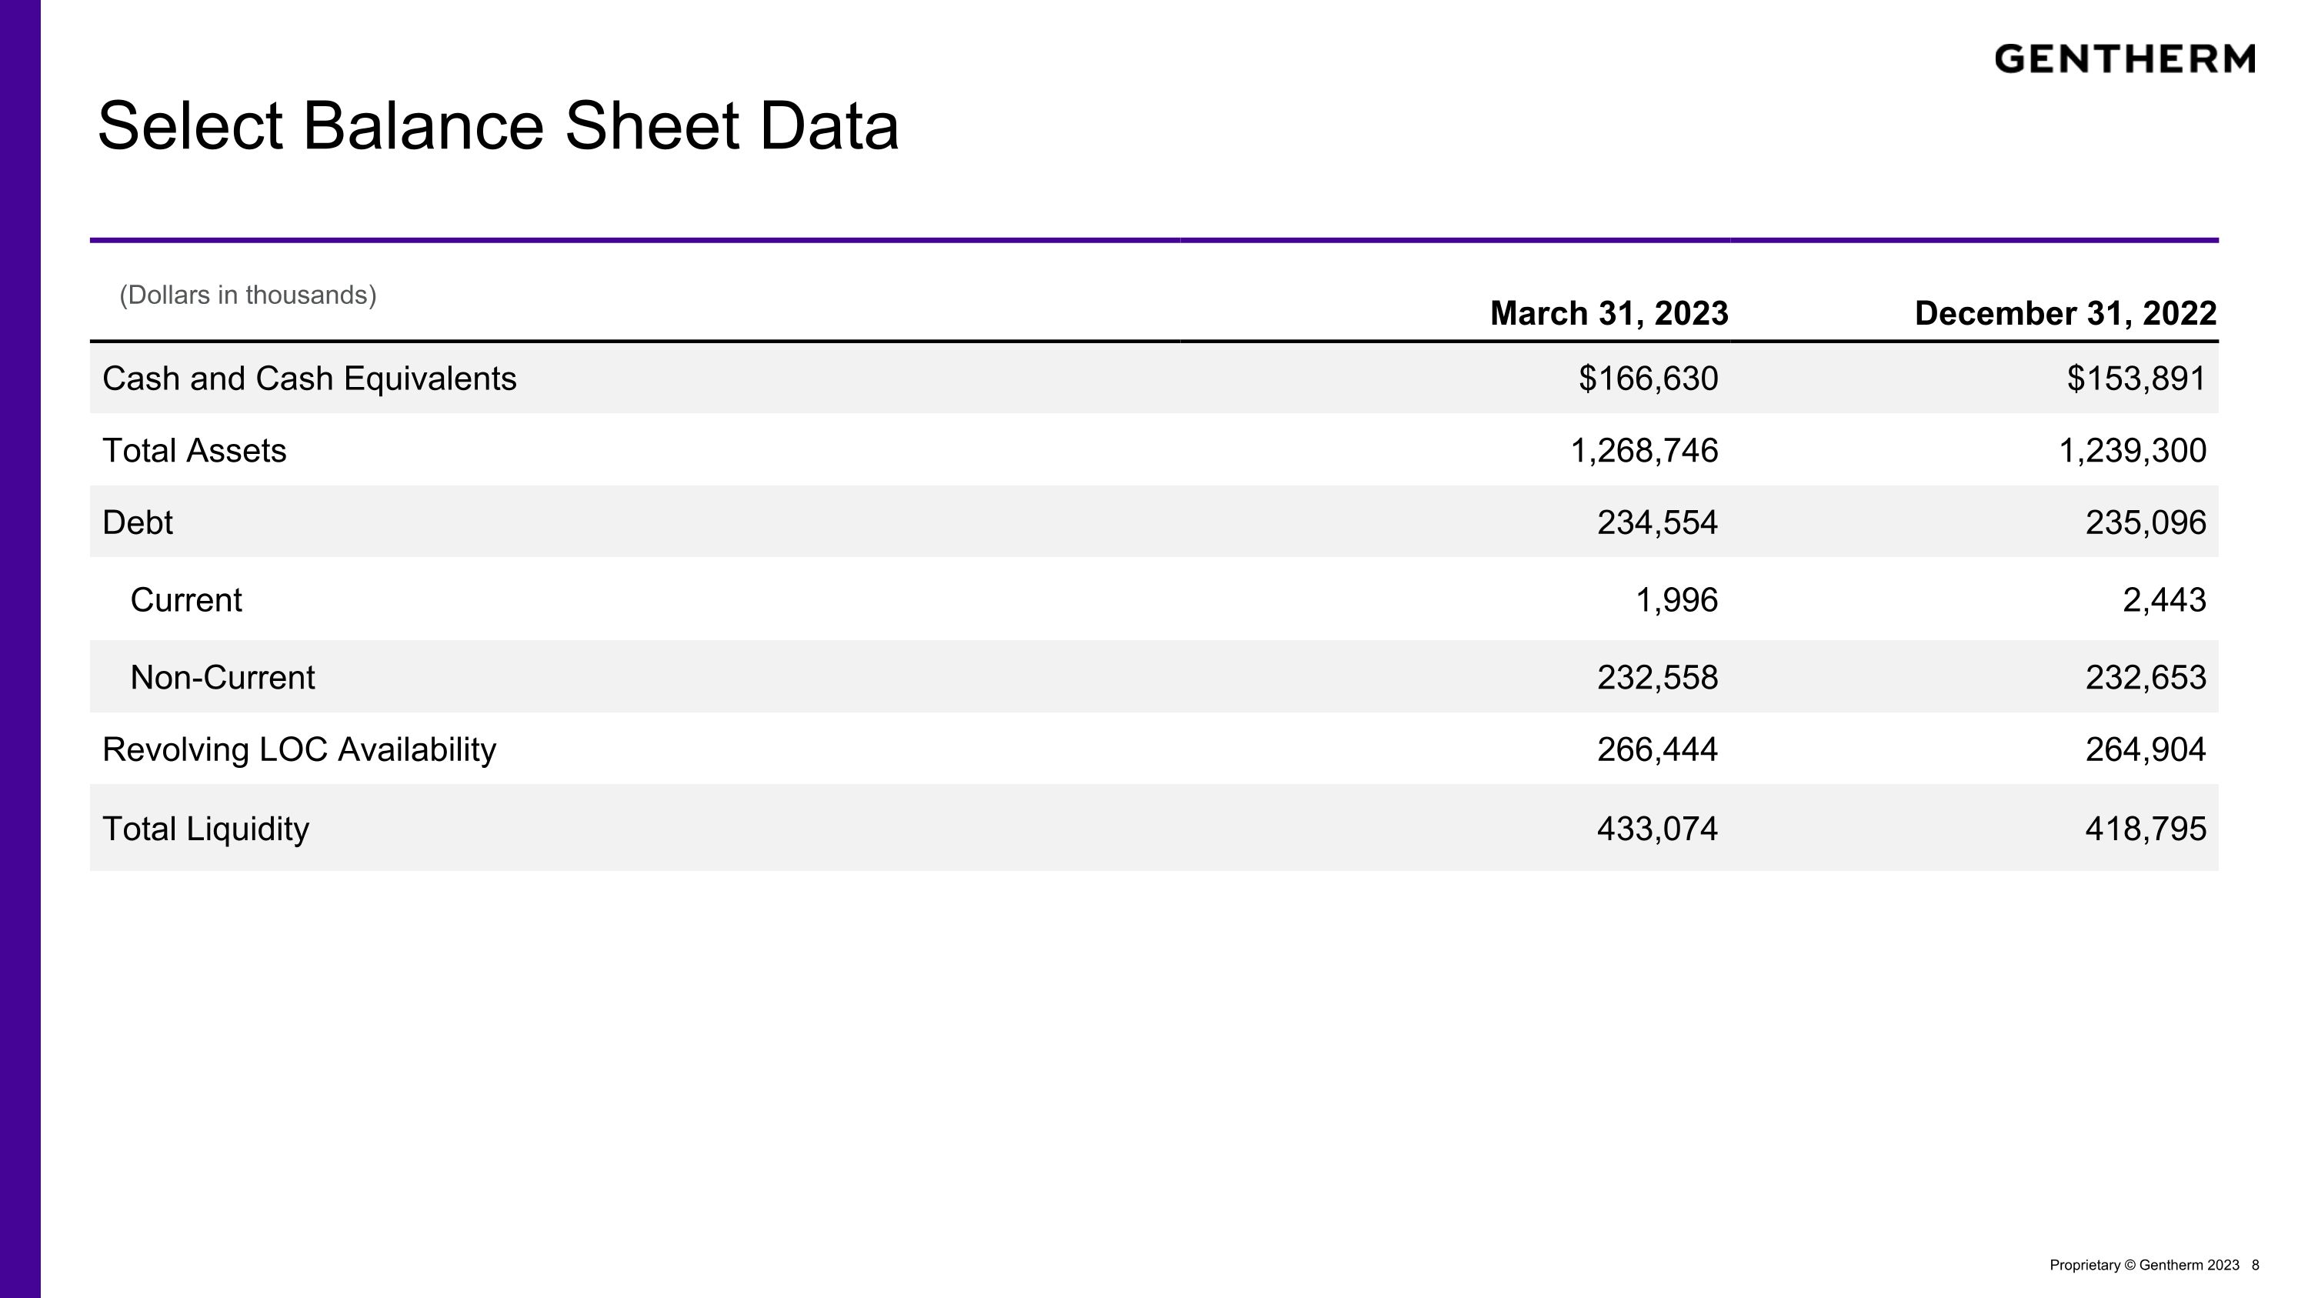2308x1298 pixels.
Task: Click the 1,268,746 total assets value
Action: tap(1644, 451)
